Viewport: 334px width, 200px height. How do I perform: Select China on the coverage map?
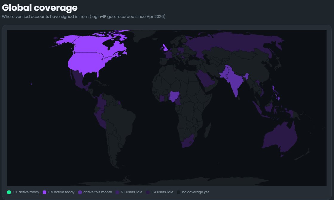[251, 66]
